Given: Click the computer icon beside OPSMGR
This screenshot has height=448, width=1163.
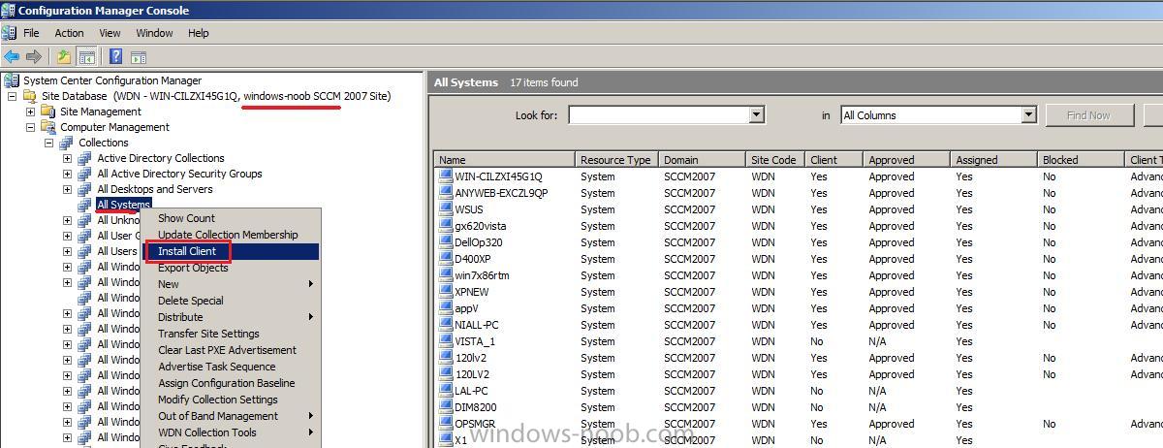Looking at the screenshot, I should 446,424.
